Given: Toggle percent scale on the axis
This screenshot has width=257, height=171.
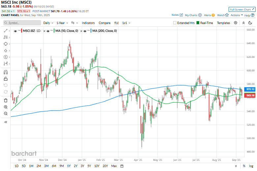Looking at the screenshot, I should pos(244,166).
